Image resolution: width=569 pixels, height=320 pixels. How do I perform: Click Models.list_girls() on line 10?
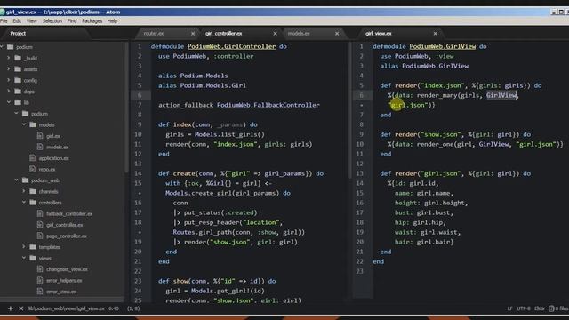click(x=229, y=134)
